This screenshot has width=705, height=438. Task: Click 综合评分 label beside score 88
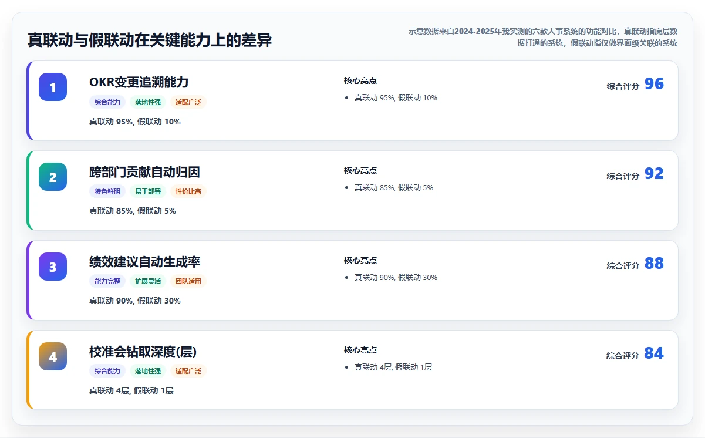click(623, 266)
